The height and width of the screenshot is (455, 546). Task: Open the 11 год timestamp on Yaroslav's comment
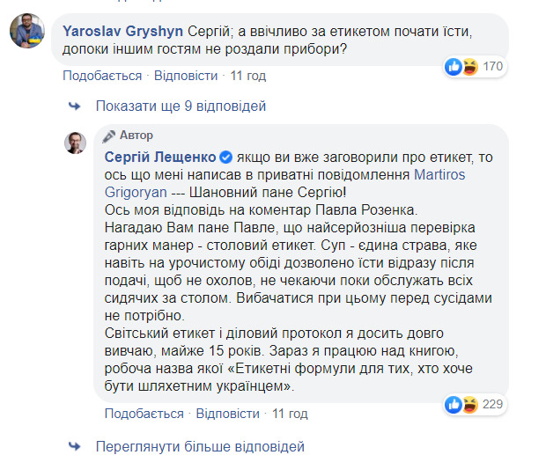click(x=247, y=76)
